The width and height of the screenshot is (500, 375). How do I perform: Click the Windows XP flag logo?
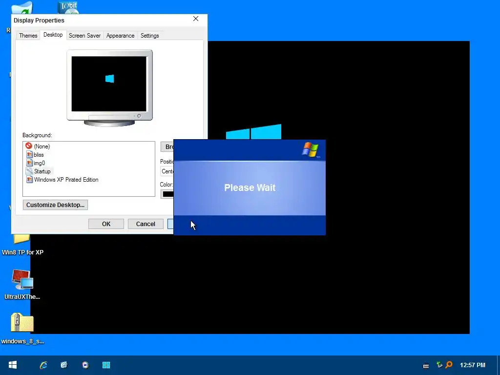[310, 149]
